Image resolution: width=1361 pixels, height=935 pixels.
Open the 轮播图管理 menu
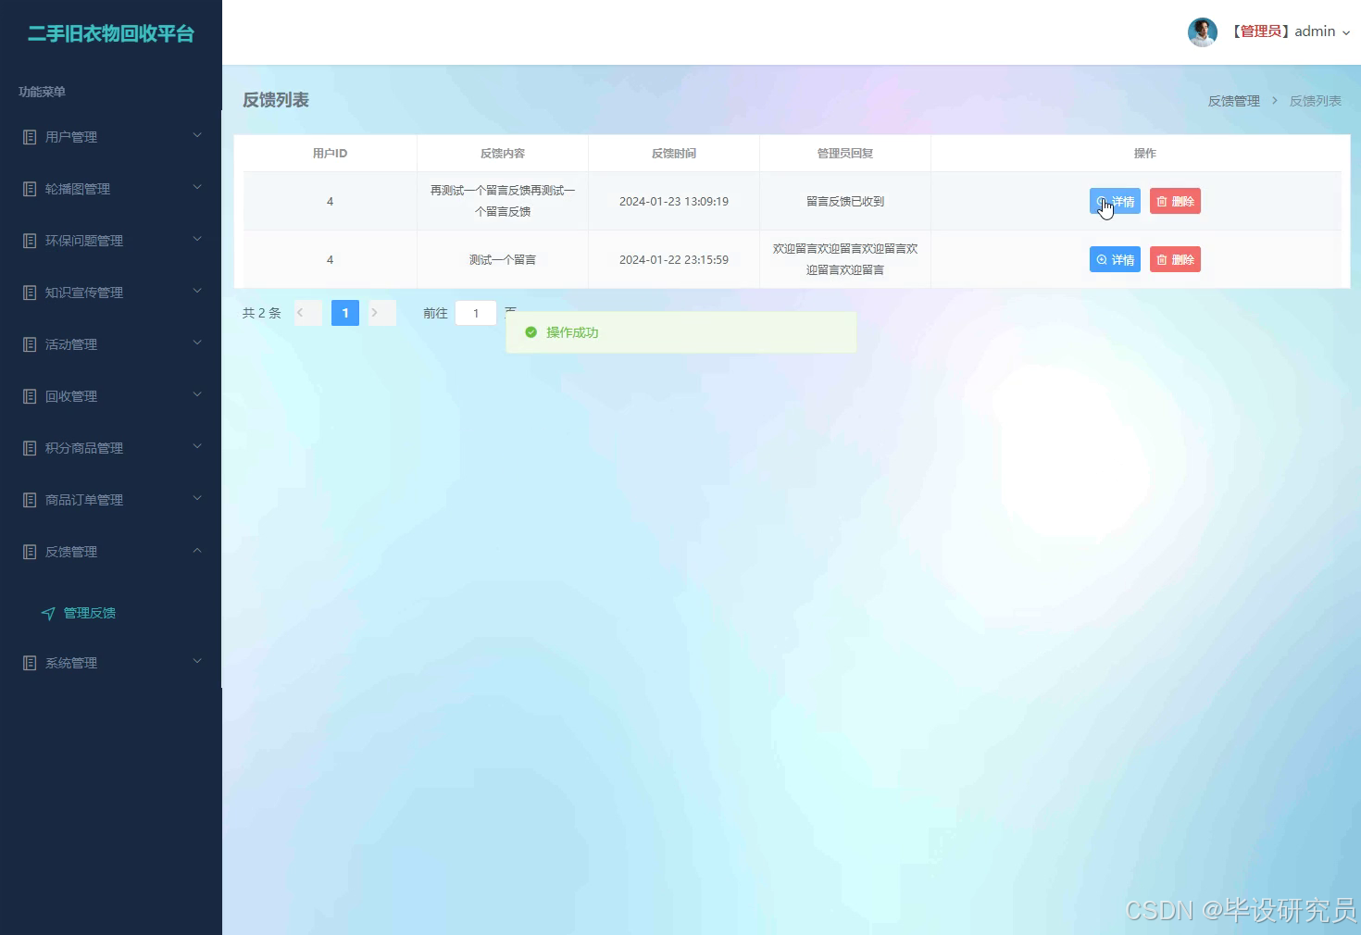111,189
